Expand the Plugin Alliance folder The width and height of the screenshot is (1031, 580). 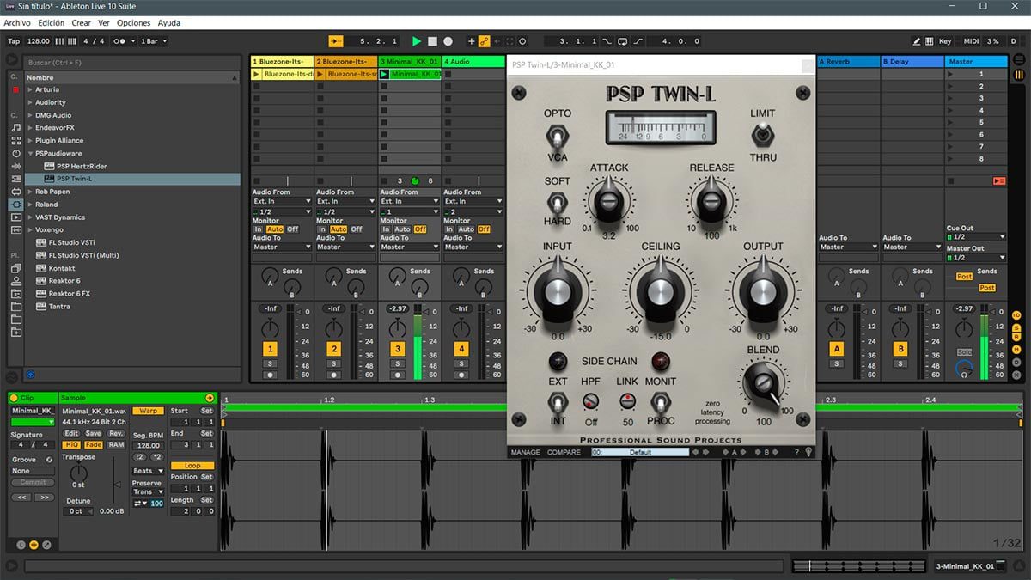(31, 140)
